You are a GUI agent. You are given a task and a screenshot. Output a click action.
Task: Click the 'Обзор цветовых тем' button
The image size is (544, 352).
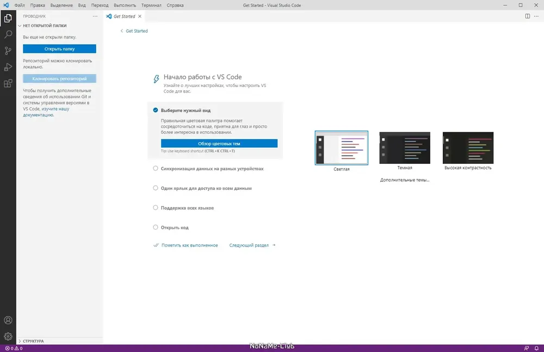(x=219, y=144)
